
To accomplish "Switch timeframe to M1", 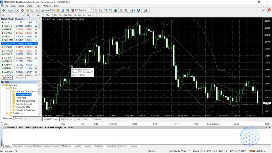I will [55, 15].
